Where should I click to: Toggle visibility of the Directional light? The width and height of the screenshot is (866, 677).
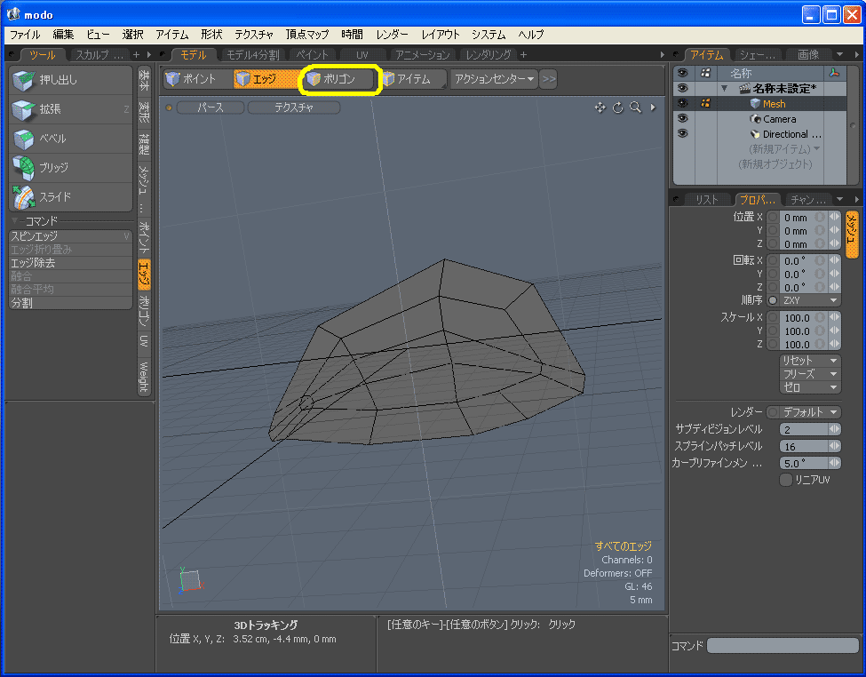click(683, 134)
